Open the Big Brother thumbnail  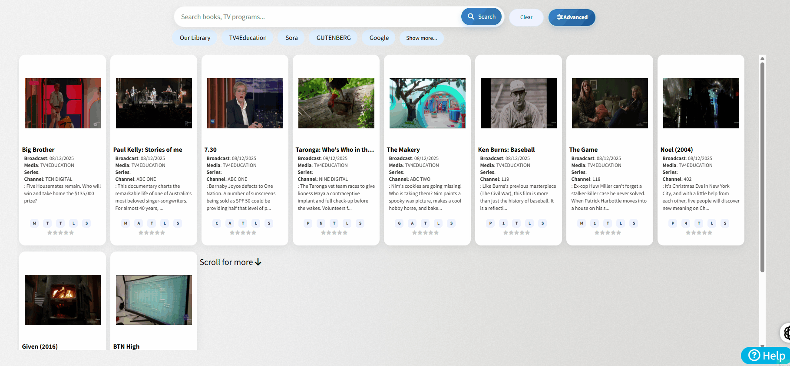(63, 103)
